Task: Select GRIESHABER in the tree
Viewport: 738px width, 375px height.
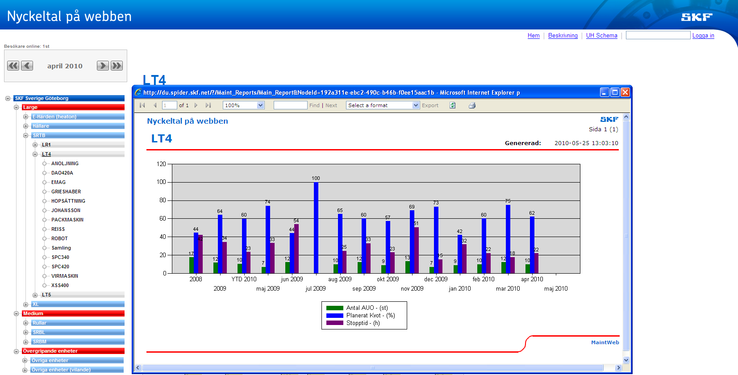Action: pos(66,192)
